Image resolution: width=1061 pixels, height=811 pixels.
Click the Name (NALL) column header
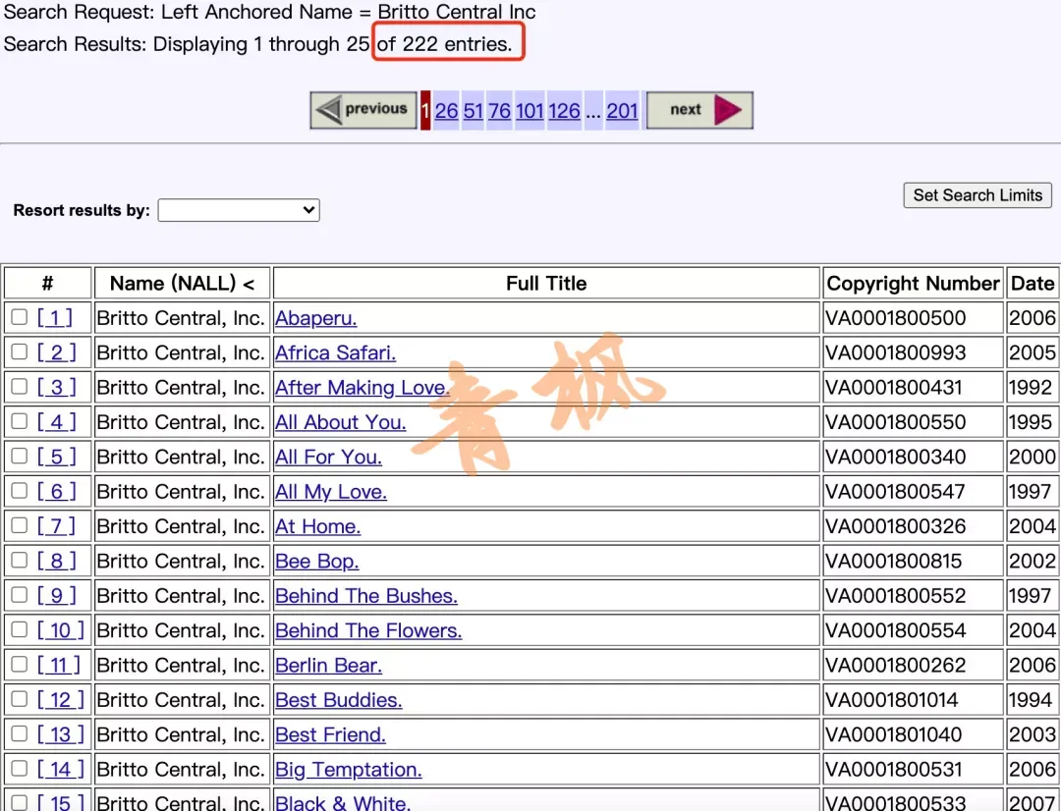click(x=182, y=283)
